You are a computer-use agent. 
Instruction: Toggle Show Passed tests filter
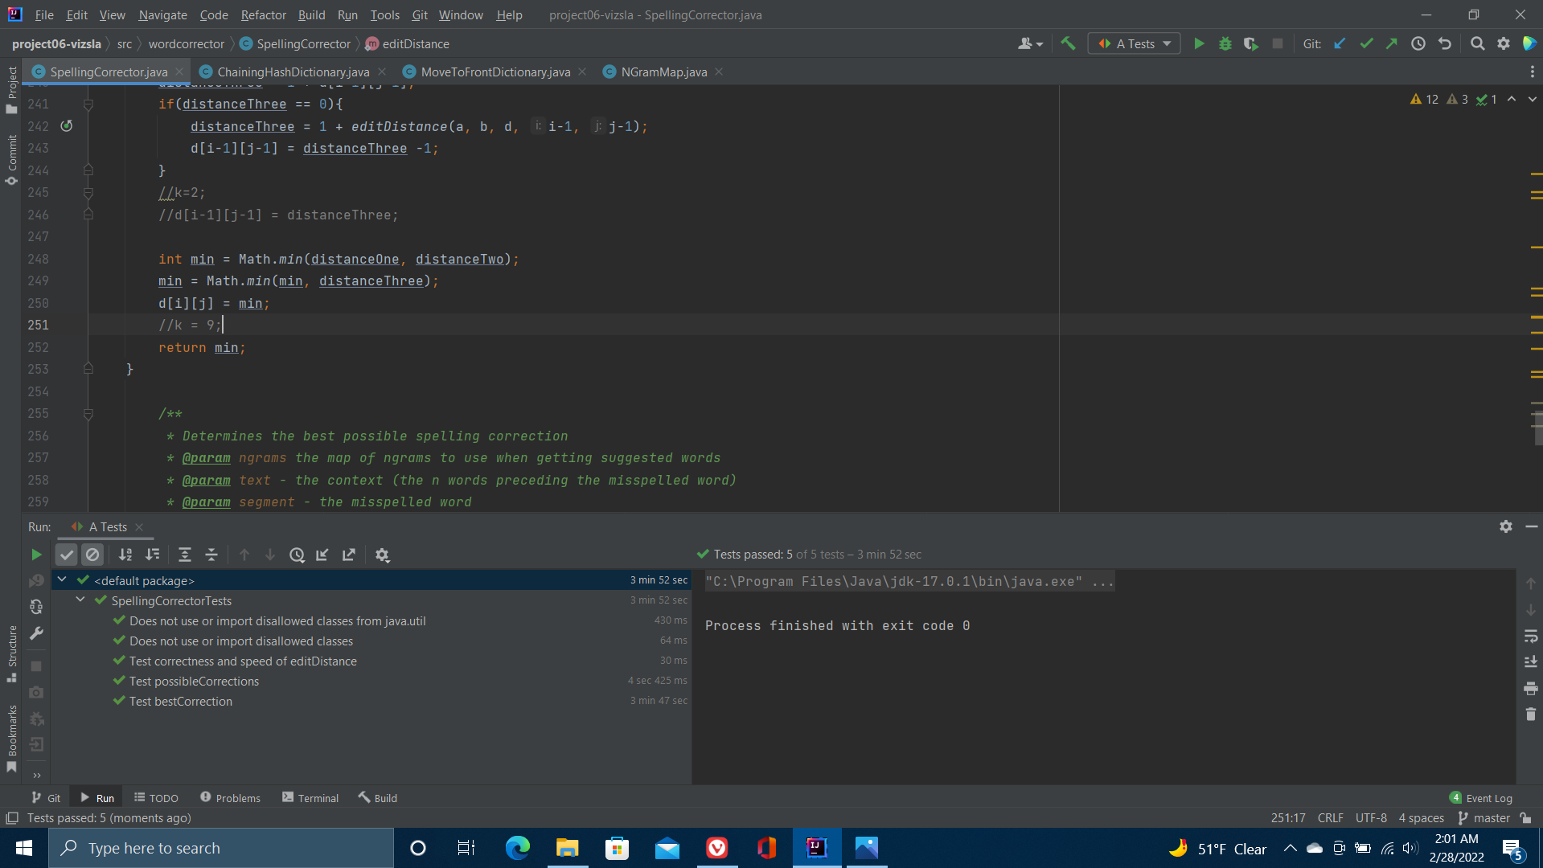click(x=67, y=555)
